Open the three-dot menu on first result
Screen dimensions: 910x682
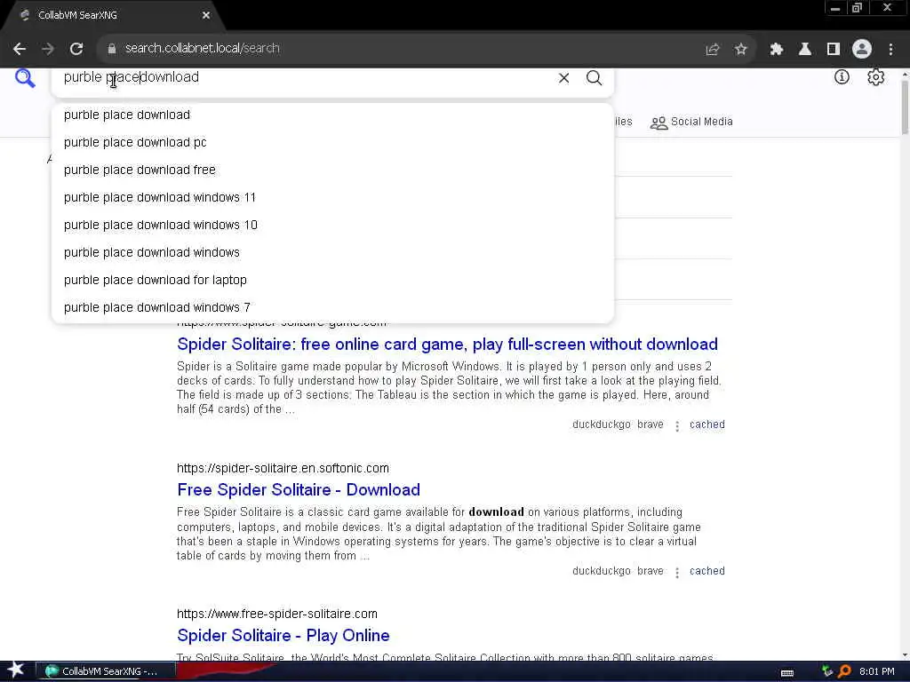(x=676, y=426)
